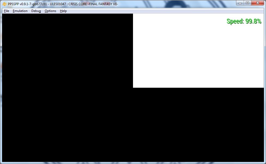Click the CRISIS CORE title bar text

(93, 4)
